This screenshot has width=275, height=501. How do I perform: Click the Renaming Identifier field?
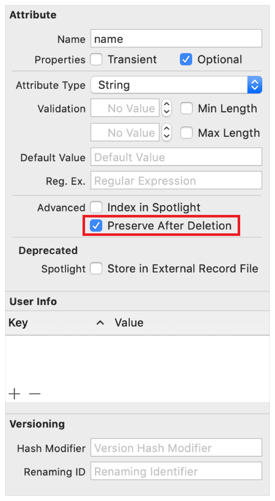pos(176,472)
